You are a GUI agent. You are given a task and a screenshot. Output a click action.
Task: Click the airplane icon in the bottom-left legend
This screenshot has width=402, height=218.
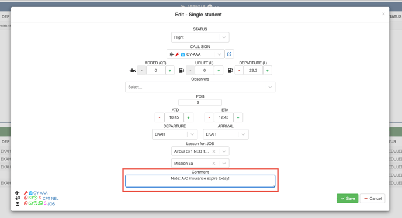pyautogui.click(x=17, y=193)
